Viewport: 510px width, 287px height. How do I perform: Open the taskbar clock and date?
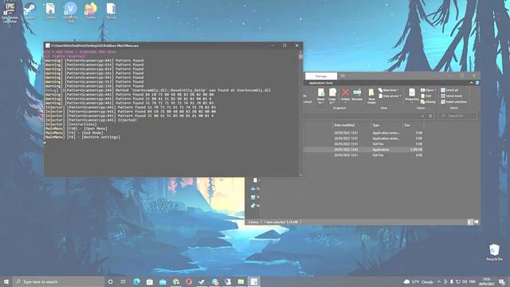pos(487,281)
